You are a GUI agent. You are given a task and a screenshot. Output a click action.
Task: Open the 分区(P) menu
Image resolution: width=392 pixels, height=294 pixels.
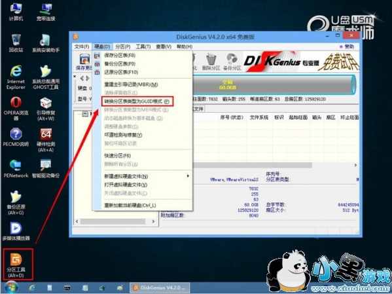point(123,46)
